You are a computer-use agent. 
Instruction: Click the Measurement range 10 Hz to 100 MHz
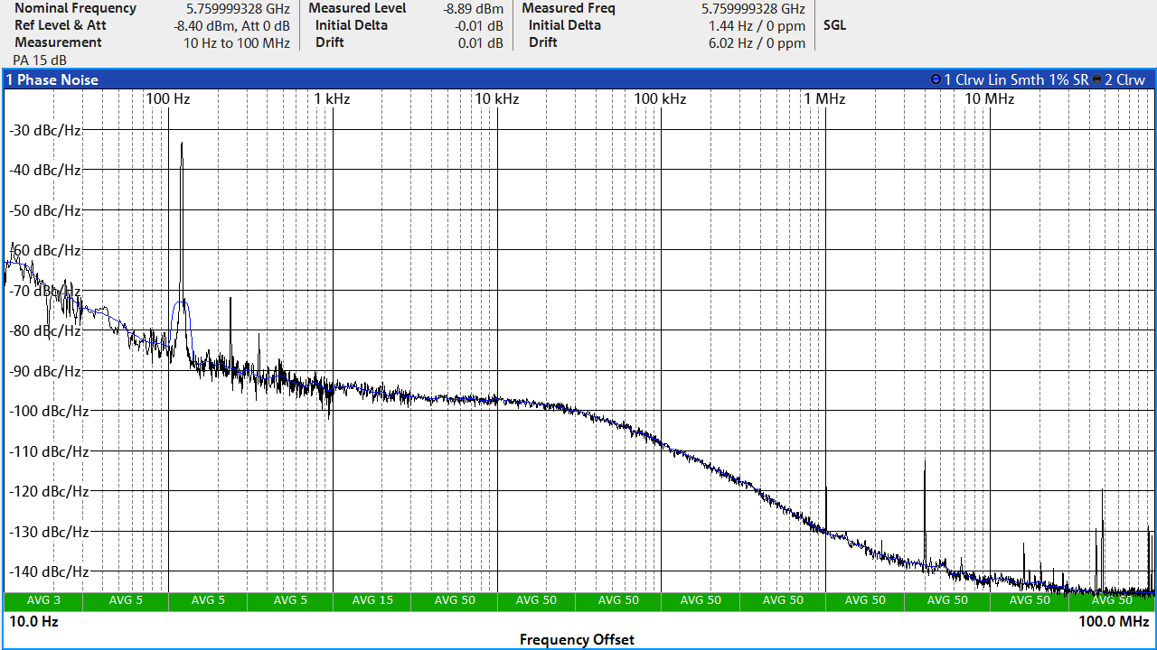point(236,42)
